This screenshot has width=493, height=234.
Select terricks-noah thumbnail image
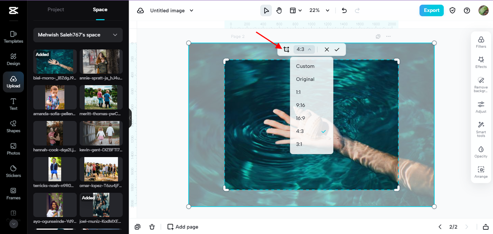[x=55, y=169]
